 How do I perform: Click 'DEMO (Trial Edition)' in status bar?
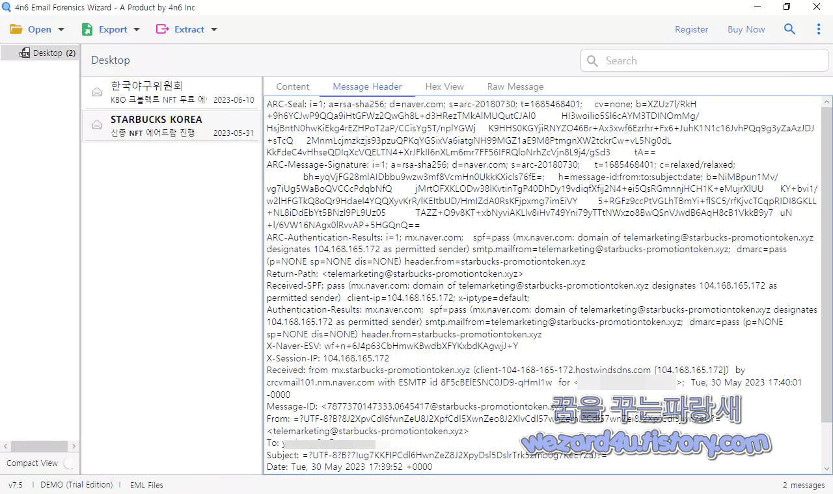coord(76,485)
